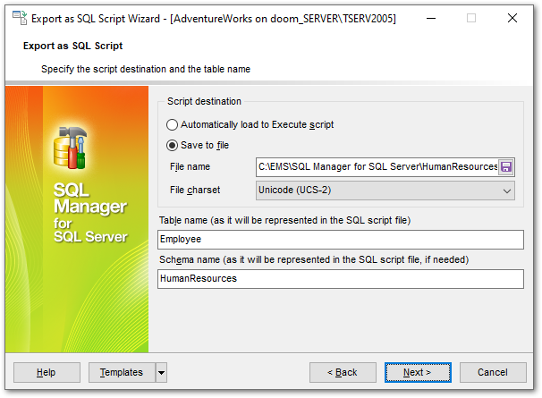Click the File charset label

[195, 191]
